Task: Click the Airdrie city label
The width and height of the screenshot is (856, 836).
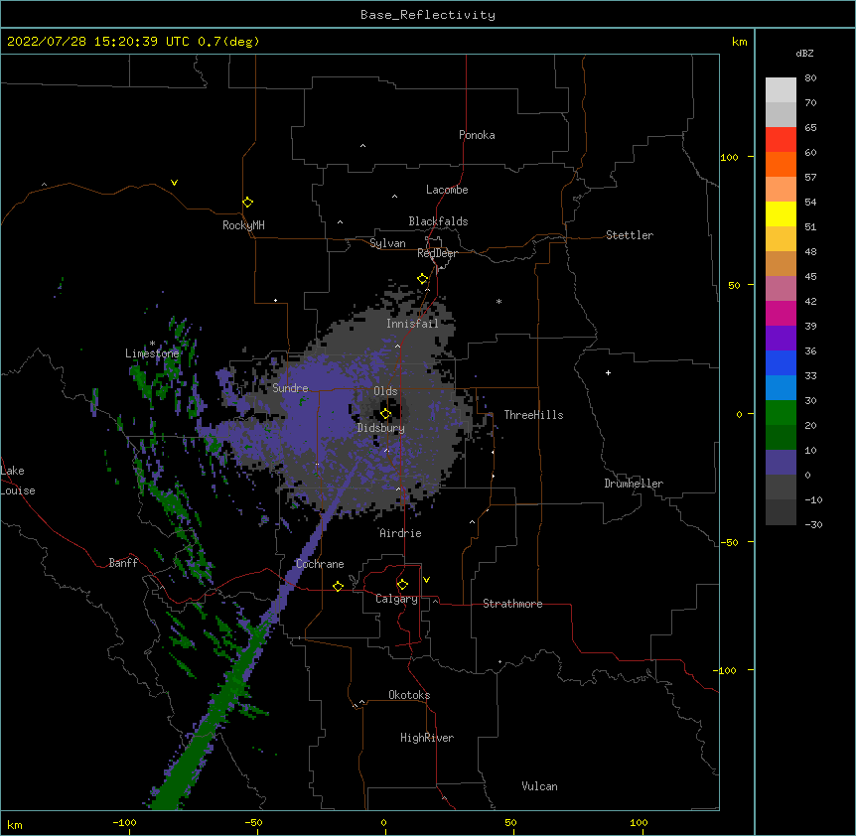Action: coord(401,533)
